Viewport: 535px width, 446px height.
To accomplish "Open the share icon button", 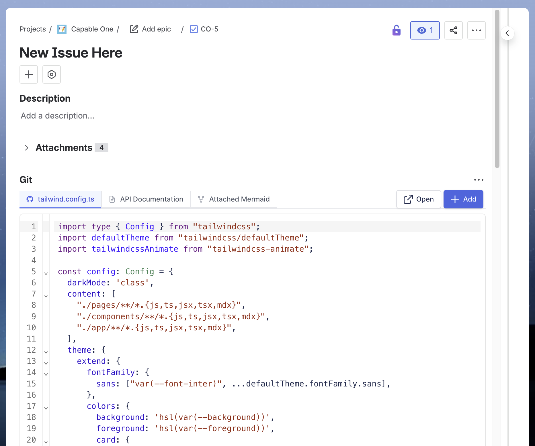I will click(x=453, y=30).
